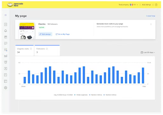Open the three-dot options menu on card
163x115 pixels.
[151, 24]
